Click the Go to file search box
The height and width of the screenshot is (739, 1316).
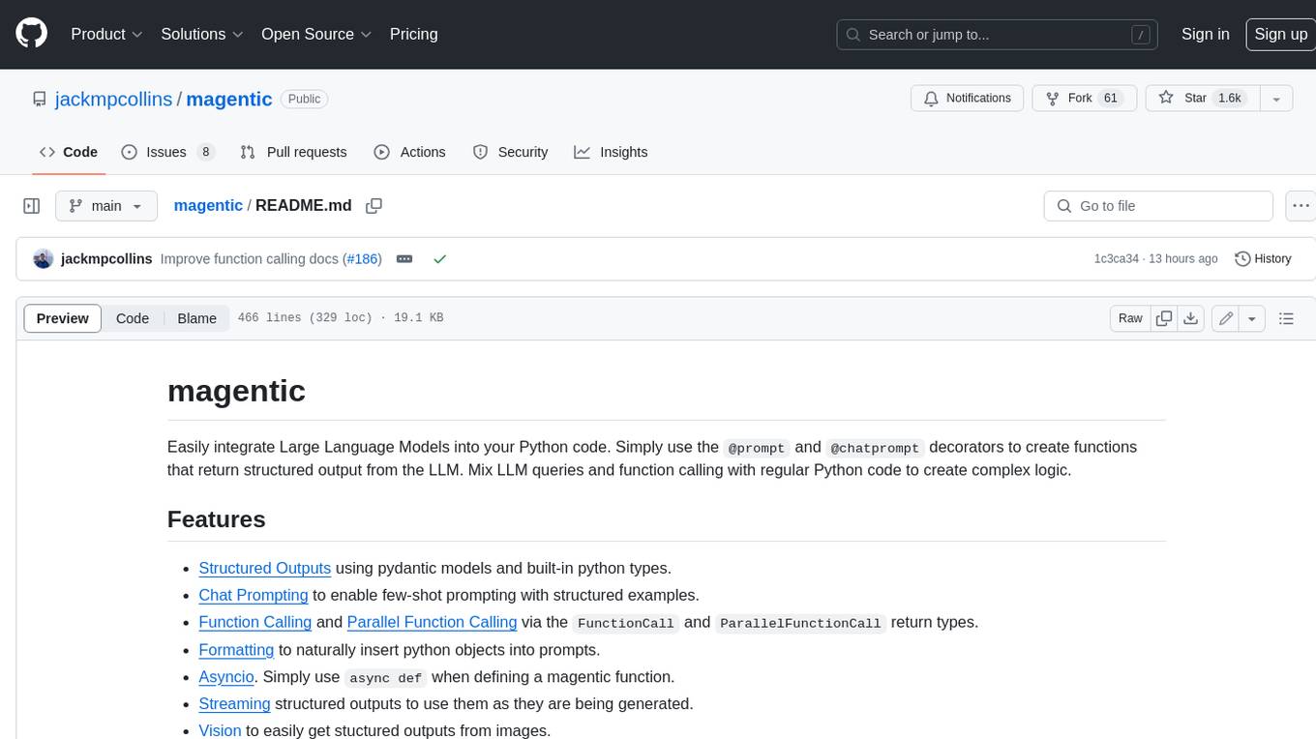coord(1158,206)
